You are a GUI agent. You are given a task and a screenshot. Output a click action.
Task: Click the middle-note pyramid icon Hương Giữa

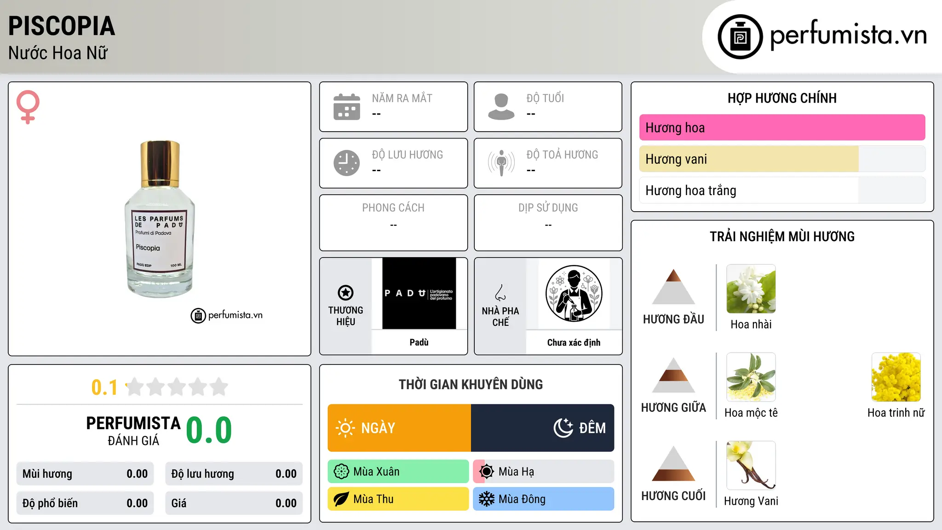pyautogui.click(x=673, y=375)
